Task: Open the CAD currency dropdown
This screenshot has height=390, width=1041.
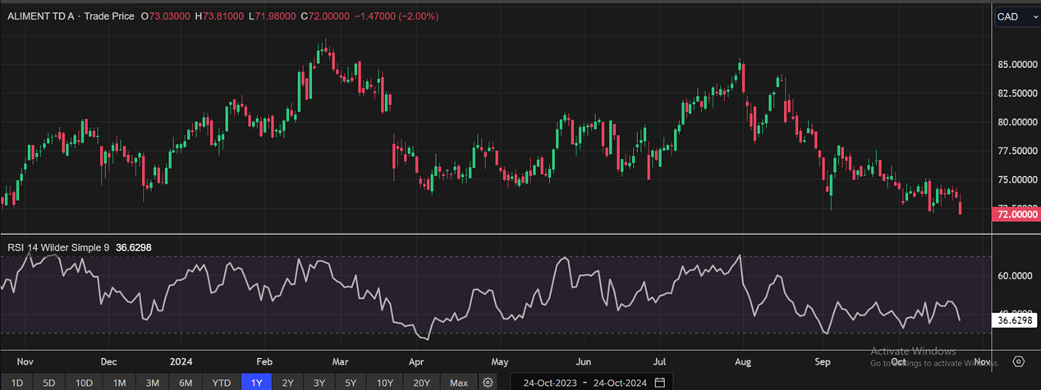Action: point(1016,17)
